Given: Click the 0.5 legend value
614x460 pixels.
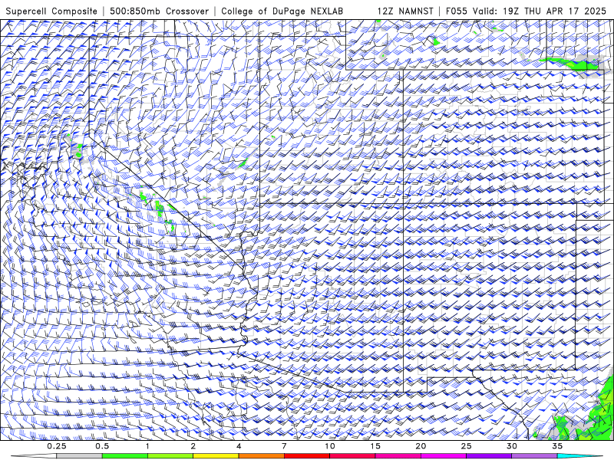Looking at the screenshot, I should tap(102, 446).
